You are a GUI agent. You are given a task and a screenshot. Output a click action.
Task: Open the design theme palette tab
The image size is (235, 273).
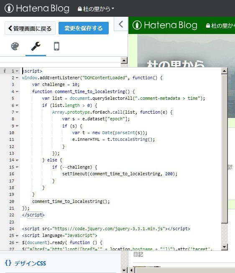(x=15, y=46)
